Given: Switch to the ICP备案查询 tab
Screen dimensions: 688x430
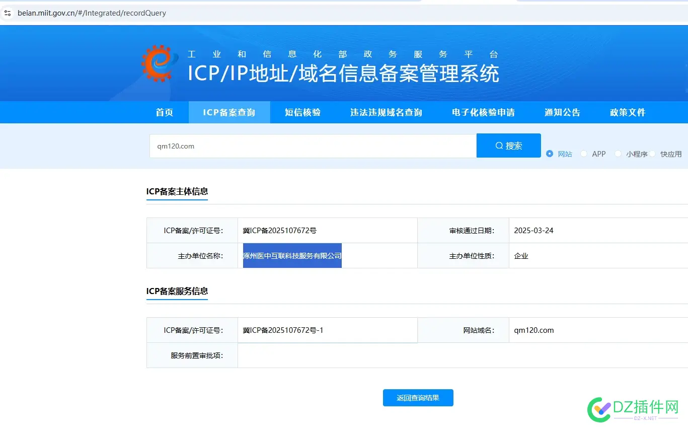Looking at the screenshot, I should tap(229, 112).
